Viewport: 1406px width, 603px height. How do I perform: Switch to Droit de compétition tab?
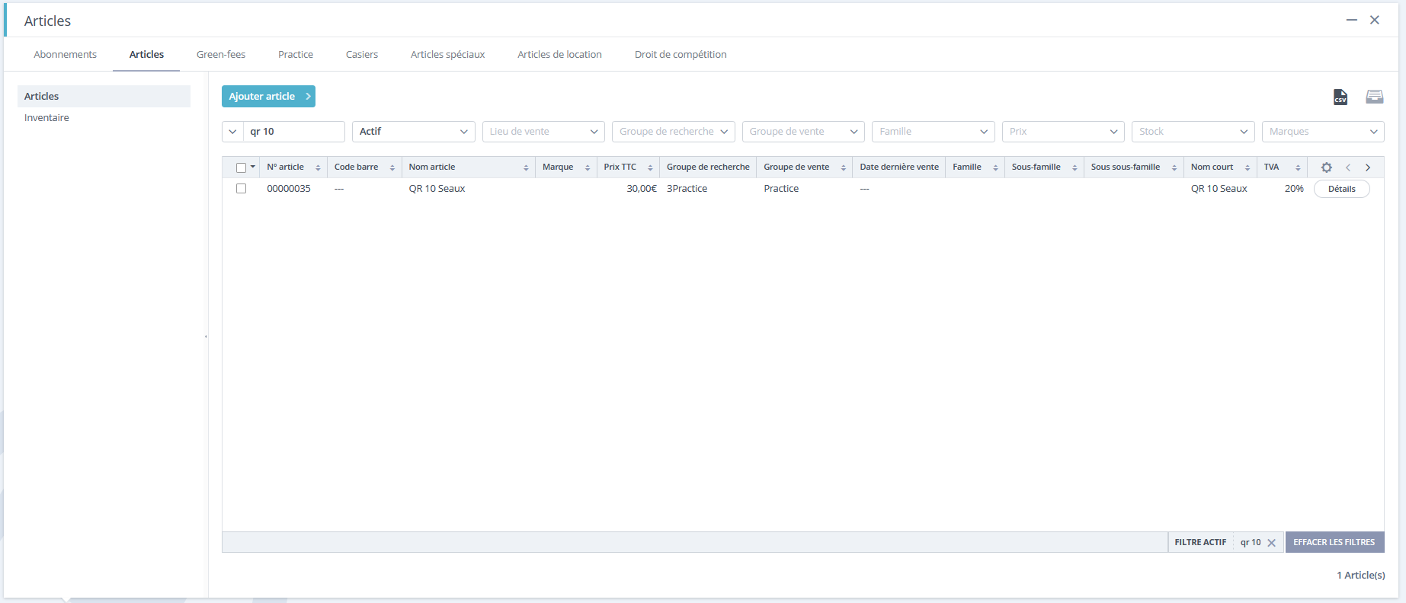click(x=681, y=55)
